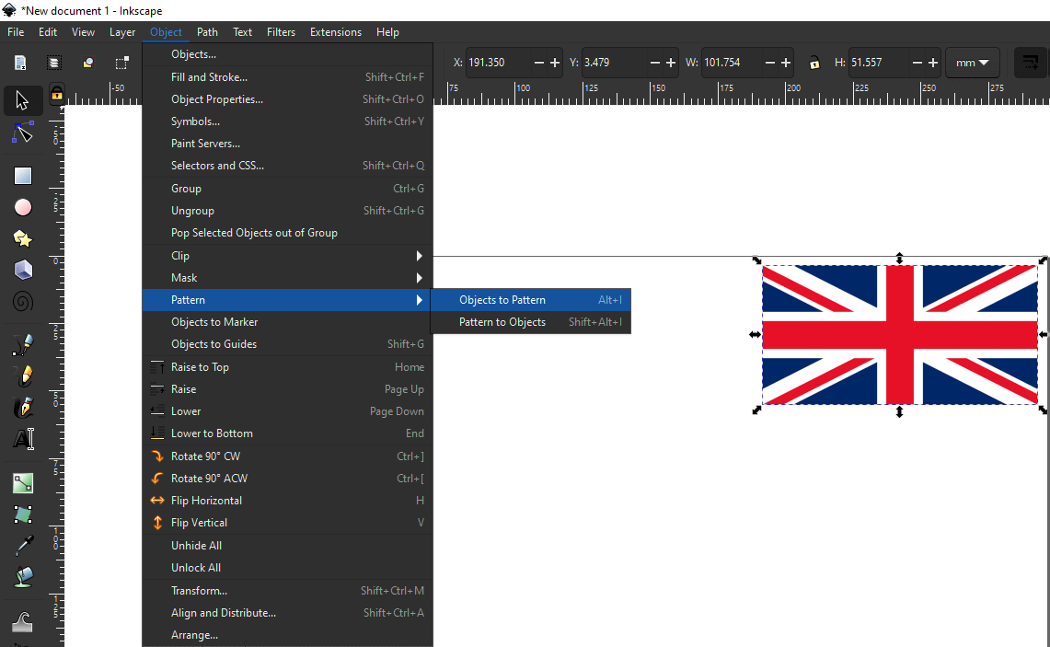Select the Ellipse circle tool
This screenshot has width=1050, height=647.
(23, 207)
